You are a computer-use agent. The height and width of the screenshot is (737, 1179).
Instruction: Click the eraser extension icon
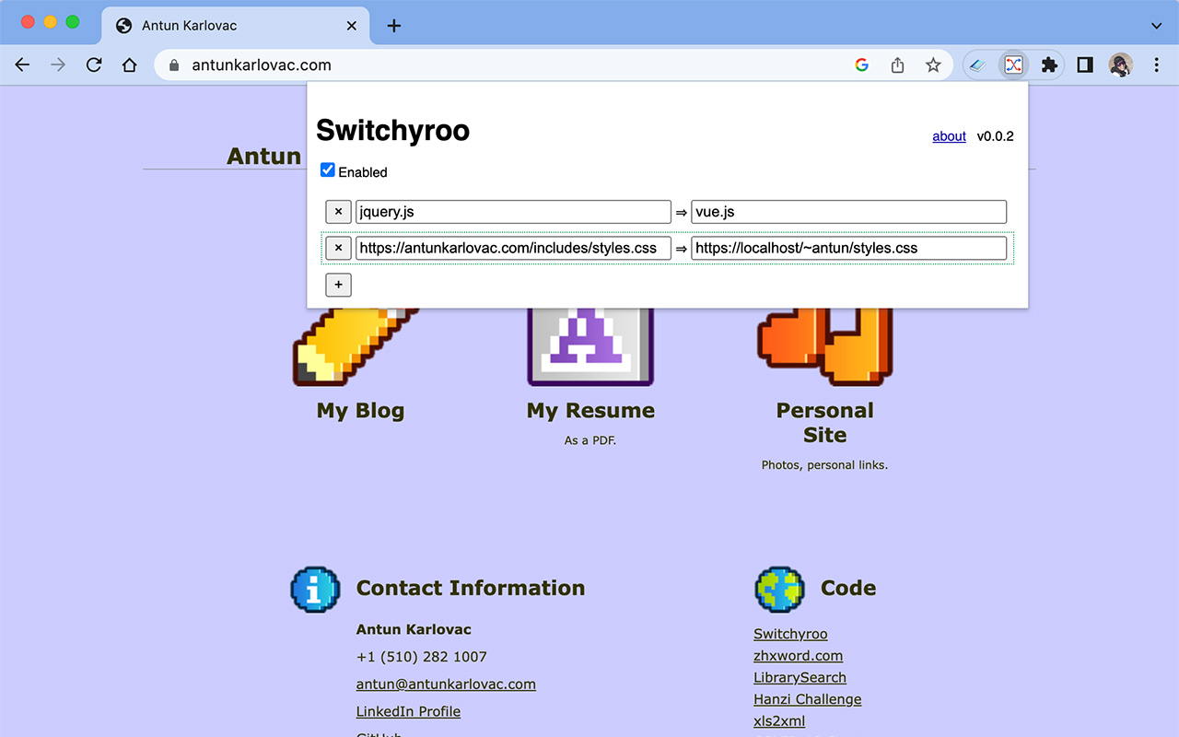[977, 64]
